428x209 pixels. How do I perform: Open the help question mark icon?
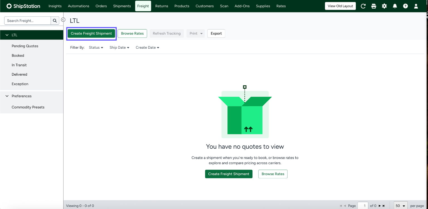[x=405, y=6]
